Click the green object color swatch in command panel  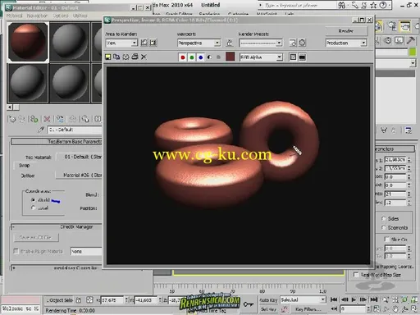tap(413, 52)
